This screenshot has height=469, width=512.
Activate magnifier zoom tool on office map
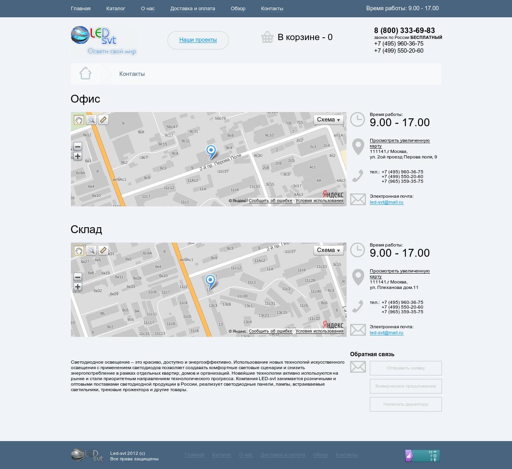(x=91, y=120)
